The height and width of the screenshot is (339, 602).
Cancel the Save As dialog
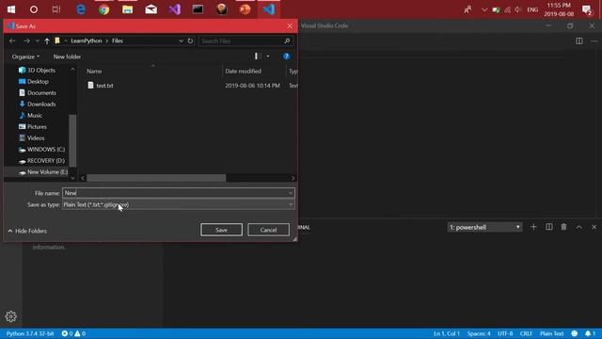coord(268,230)
